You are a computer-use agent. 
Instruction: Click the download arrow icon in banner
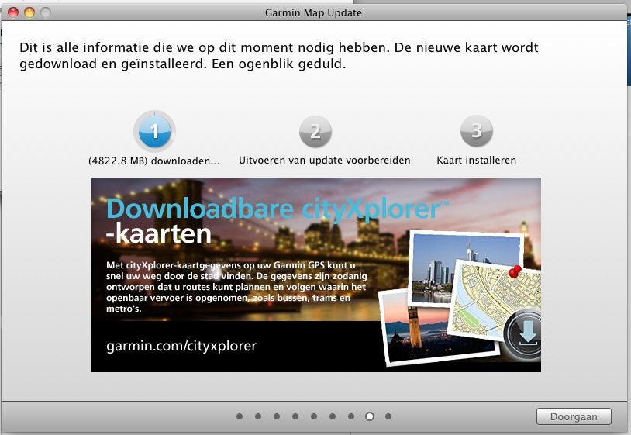pyautogui.click(x=527, y=333)
